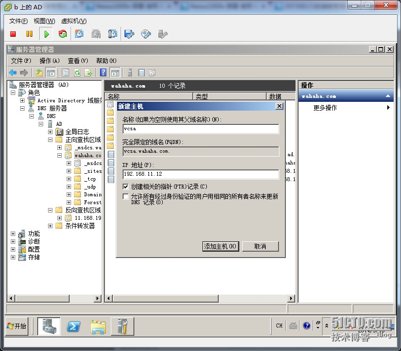Screen dimensions: 401x351
Task: Click the tray help question-mark icon
Action: [306, 326]
